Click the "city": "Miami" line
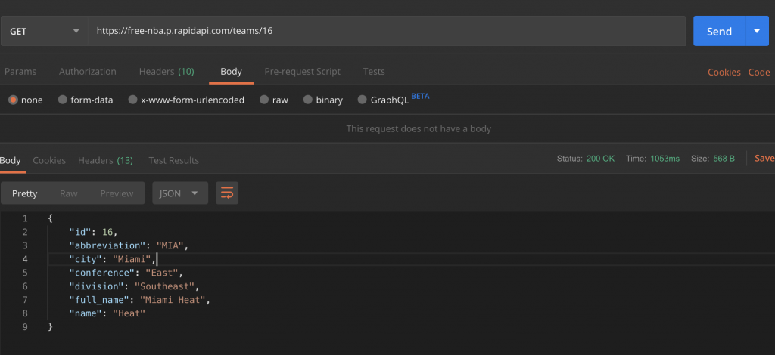Image resolution: width=775 pixels, height=355 pixels. pos(113,259)
